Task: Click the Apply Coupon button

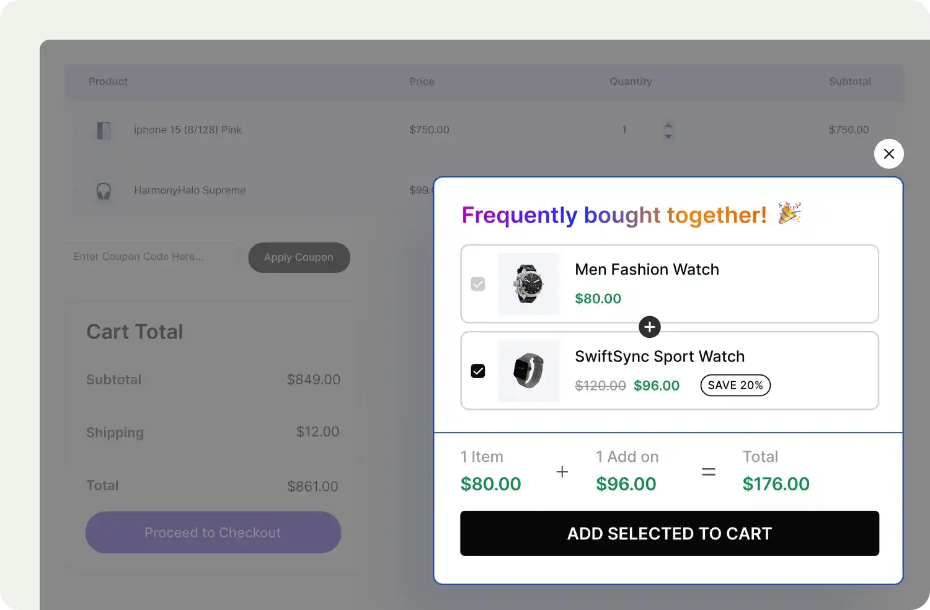Action: click(299, 257)
